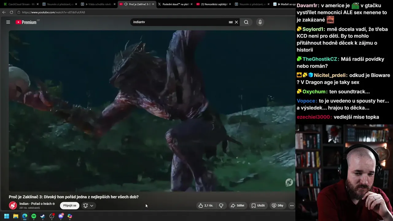
Task: Switch to Poslední skaut X tab
Action: click(175, 4)
